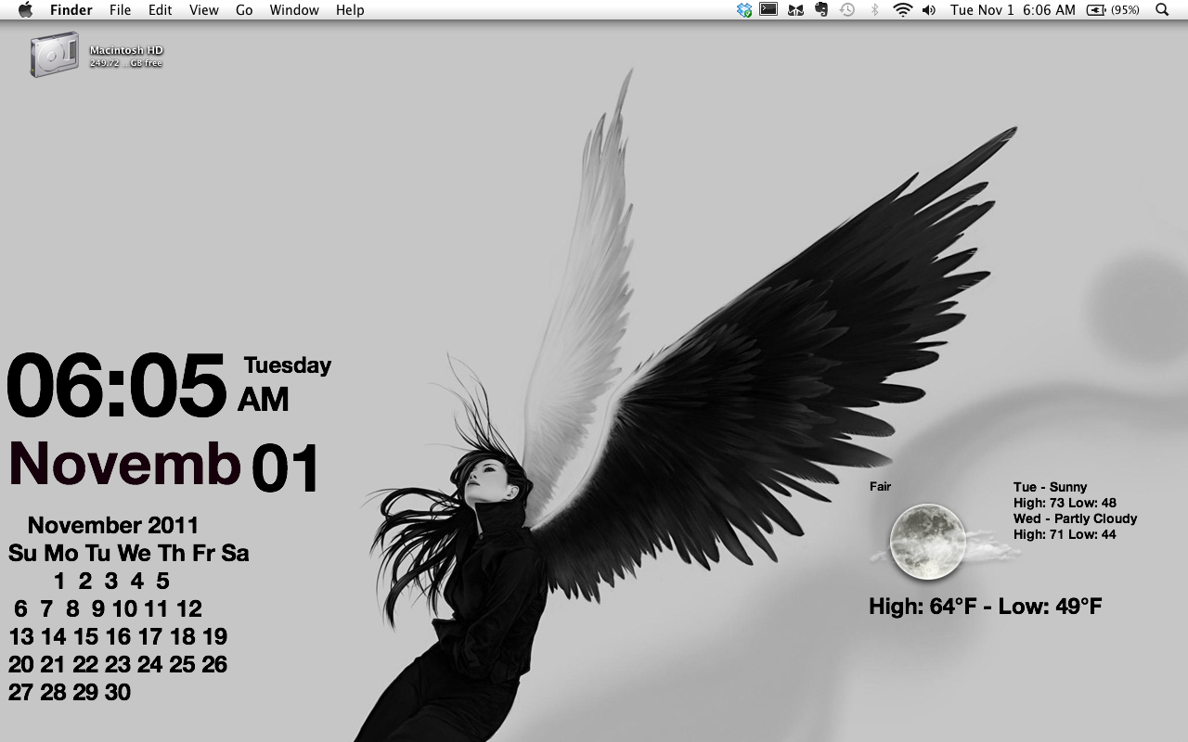Click the menu bar date and time

(1013, 10)
